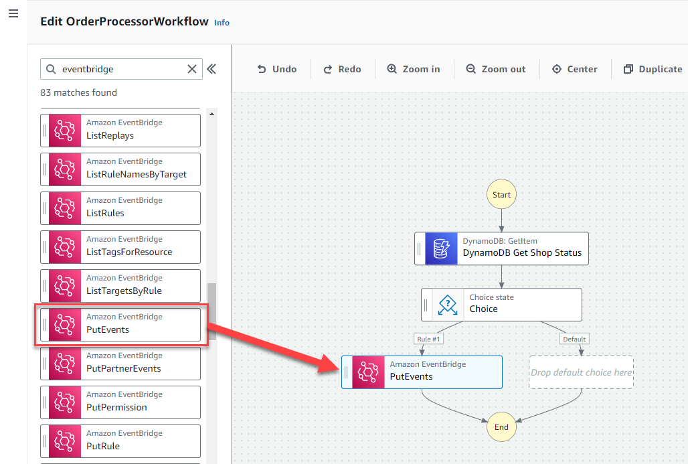Image resolution: width=688 pixels, height=464 pixels.
Task: Select PutEvents action in states list
Action: coord(120,325)
